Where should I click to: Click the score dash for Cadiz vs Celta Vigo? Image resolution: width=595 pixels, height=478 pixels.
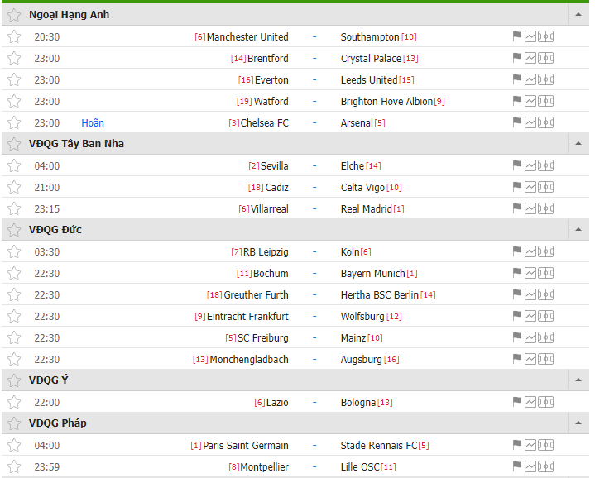(314, 187)
